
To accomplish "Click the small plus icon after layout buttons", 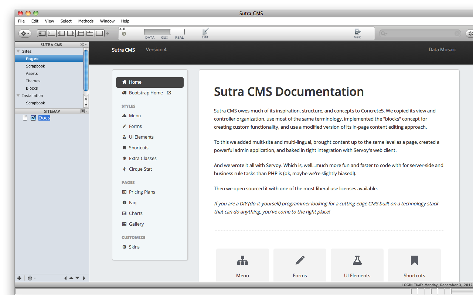I will 108,34.
